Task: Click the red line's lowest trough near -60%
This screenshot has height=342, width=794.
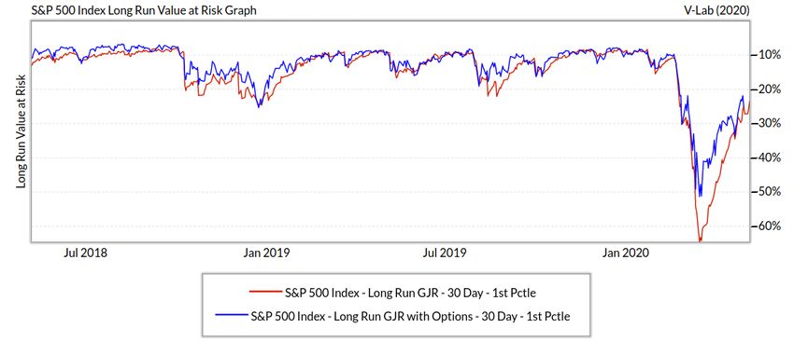Action: point(701,241)
